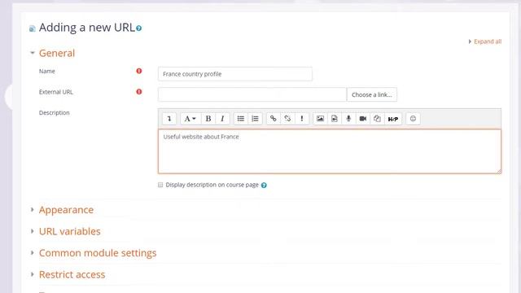Open the paragraph styles dropdown

190,119
